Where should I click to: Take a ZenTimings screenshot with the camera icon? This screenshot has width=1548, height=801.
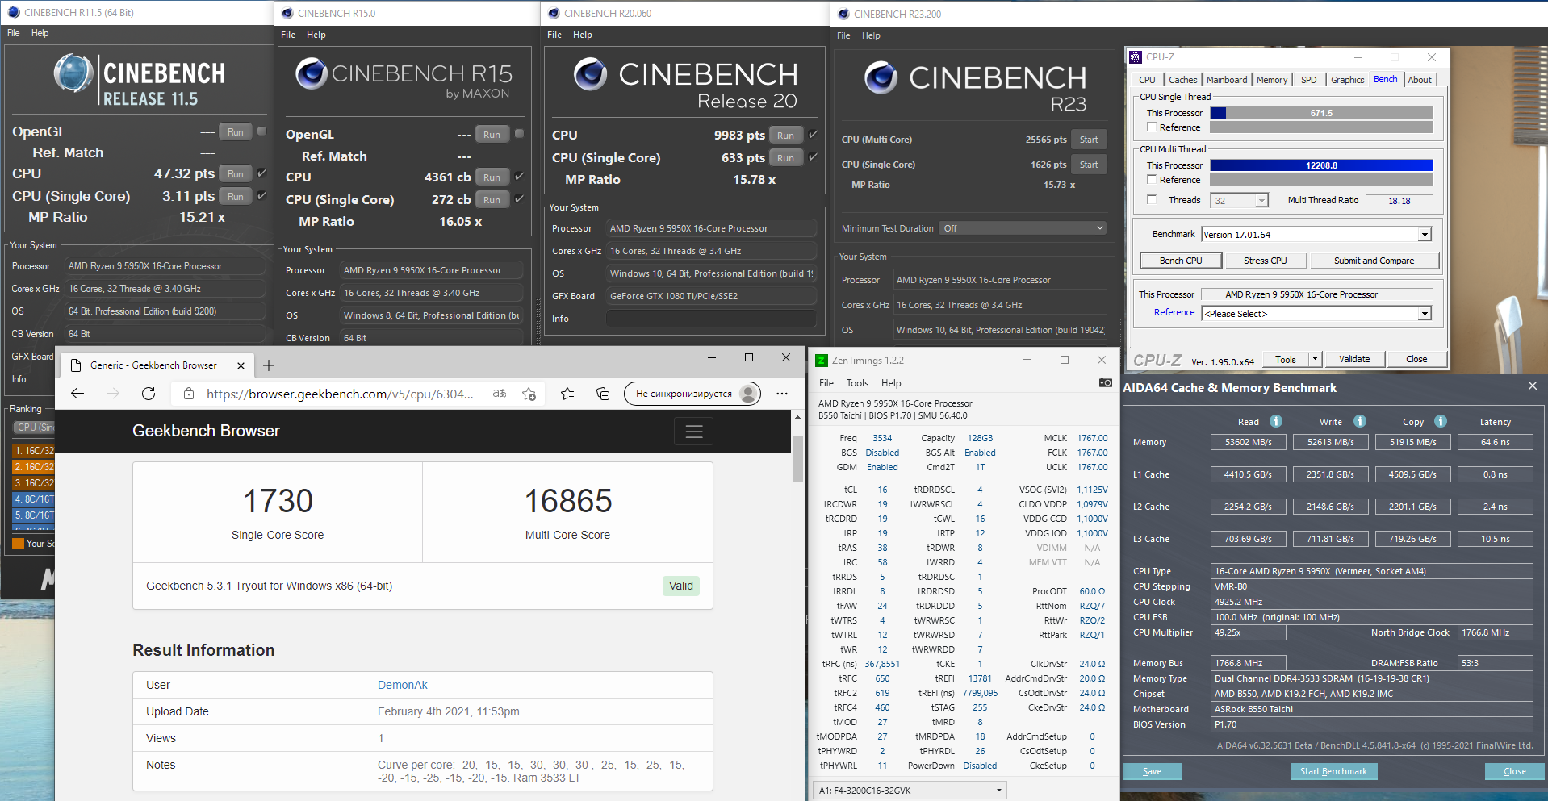coord(1106,382)
